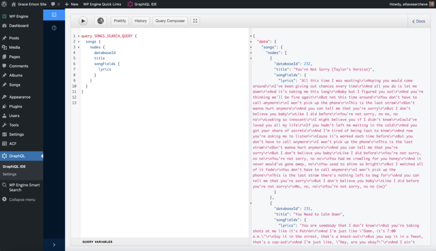
Task: Expand the Query Variables pane
Action: [98, 242]
